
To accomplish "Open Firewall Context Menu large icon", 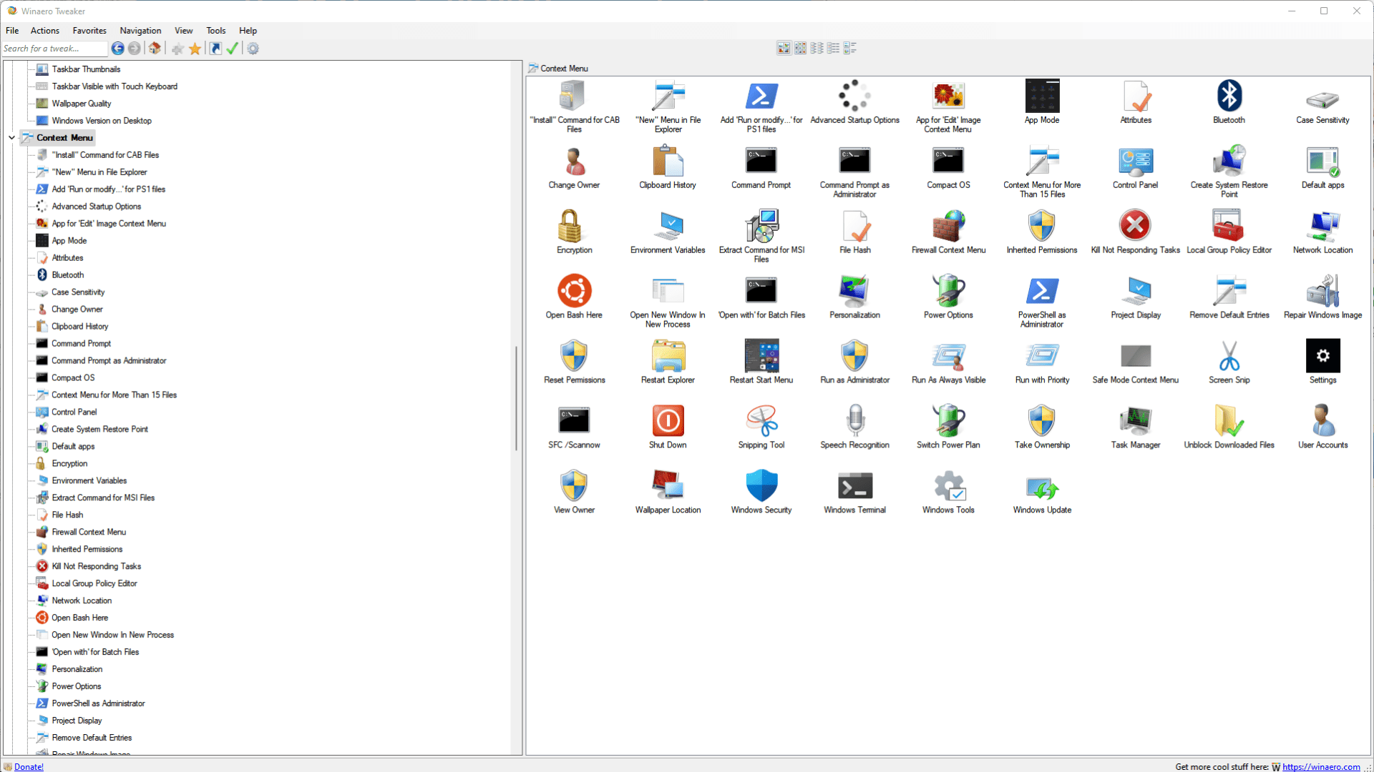I will [x=948, y=226].
